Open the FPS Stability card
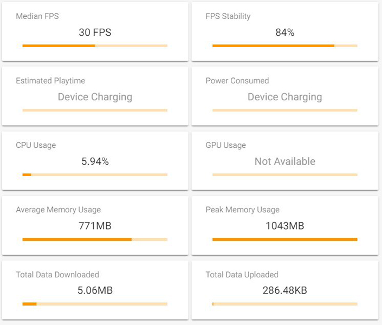This screenshot has width=382, height=325. pos(285,31)
